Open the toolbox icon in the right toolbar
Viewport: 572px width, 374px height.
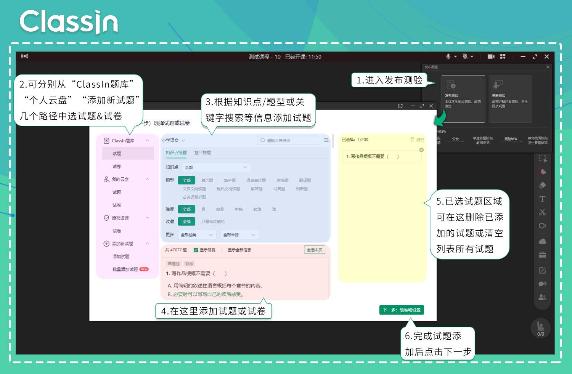(x=542, y=255)
